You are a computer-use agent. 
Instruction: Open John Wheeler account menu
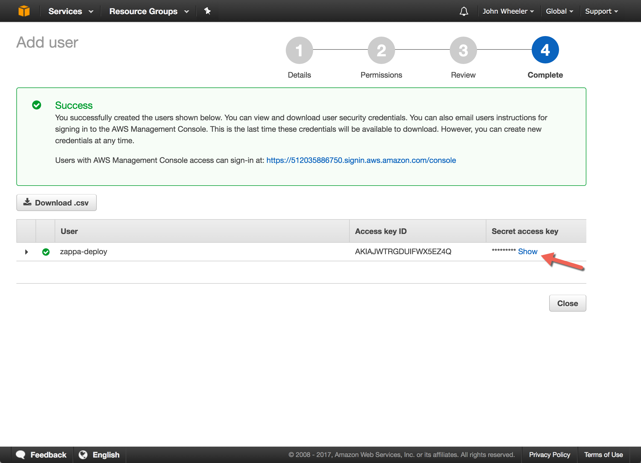[508, 11]
